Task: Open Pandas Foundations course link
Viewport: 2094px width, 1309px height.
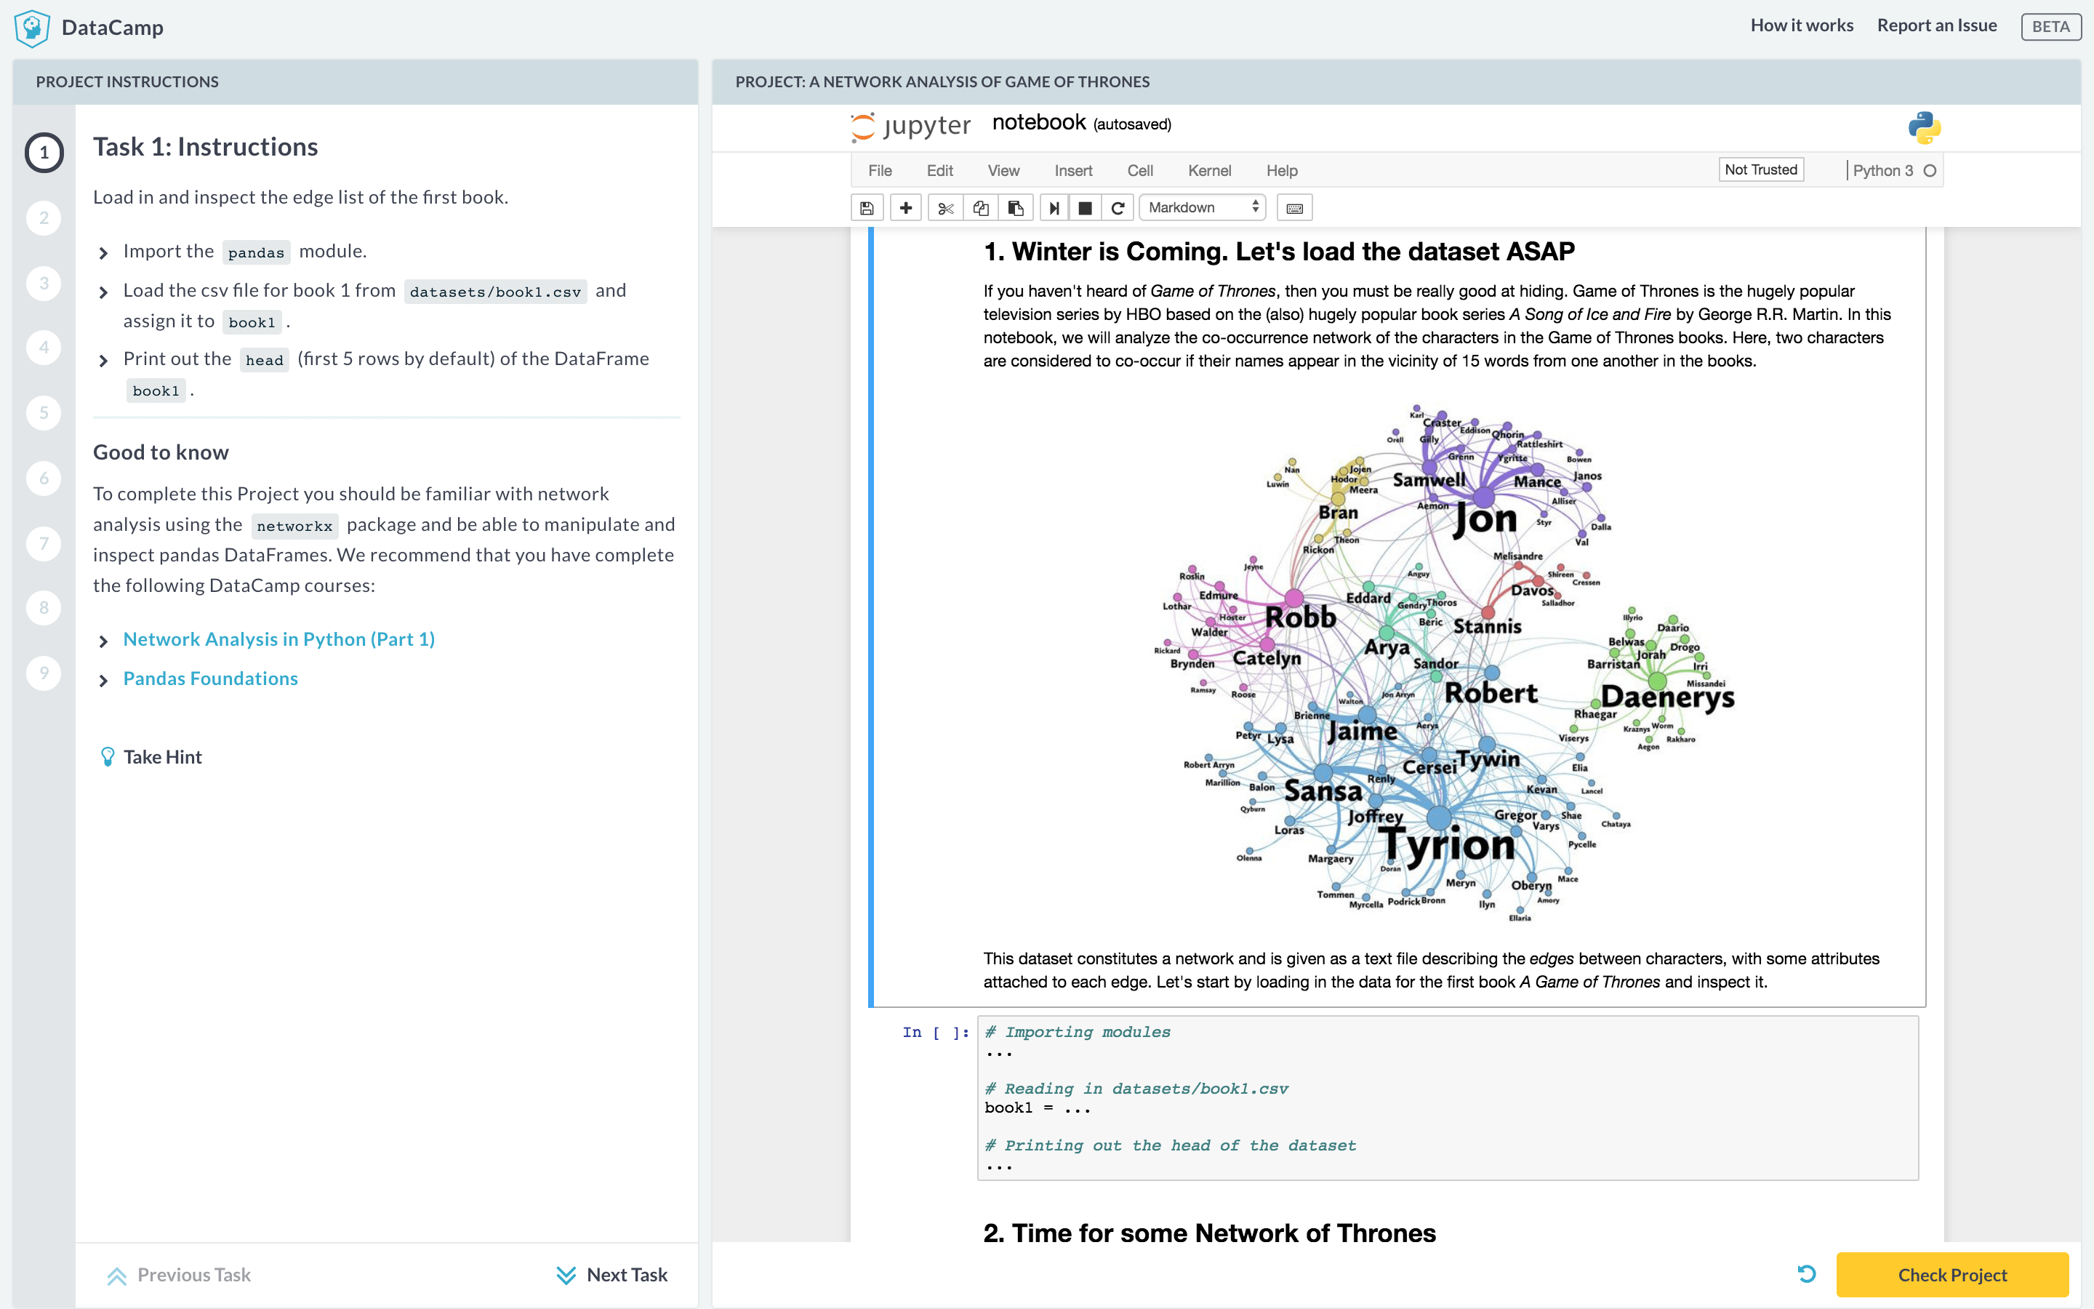Action: (x=210, y=678)
